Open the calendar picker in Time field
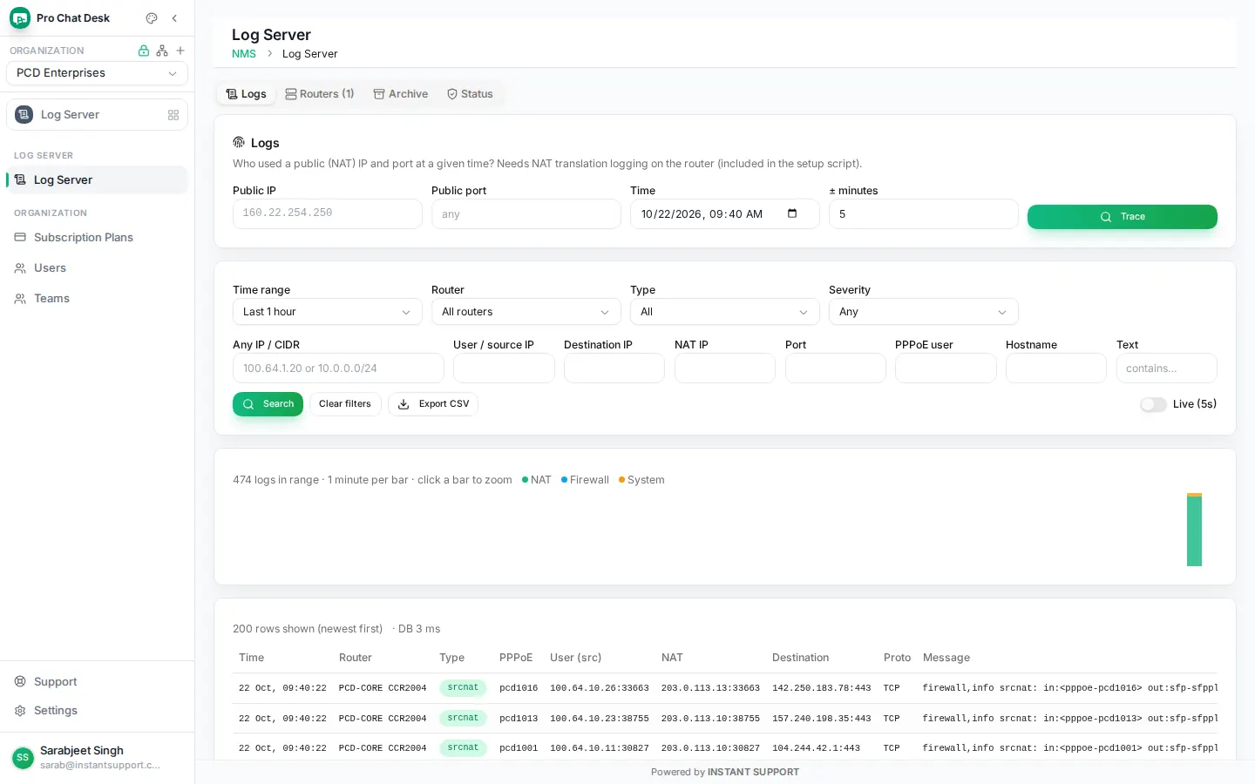Viewport: 1255px width, 784px height. click(x=792, y=213)
